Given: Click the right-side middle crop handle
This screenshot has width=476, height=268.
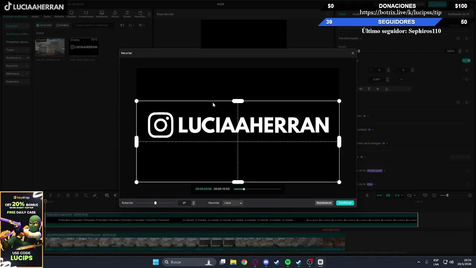Looking at the screenshot, I should click(339, 141).
